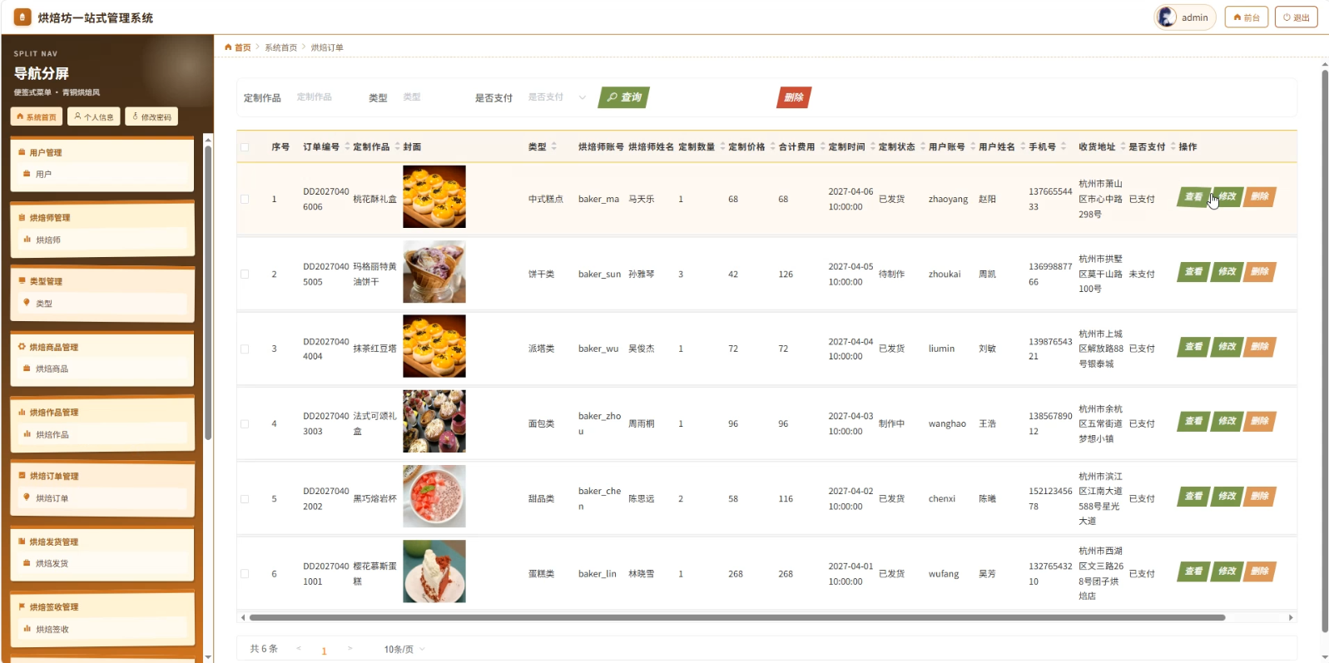The image size is (1329, 663).
Task: Click the 用户 menu item icon
Action: [x=27, y=174]
